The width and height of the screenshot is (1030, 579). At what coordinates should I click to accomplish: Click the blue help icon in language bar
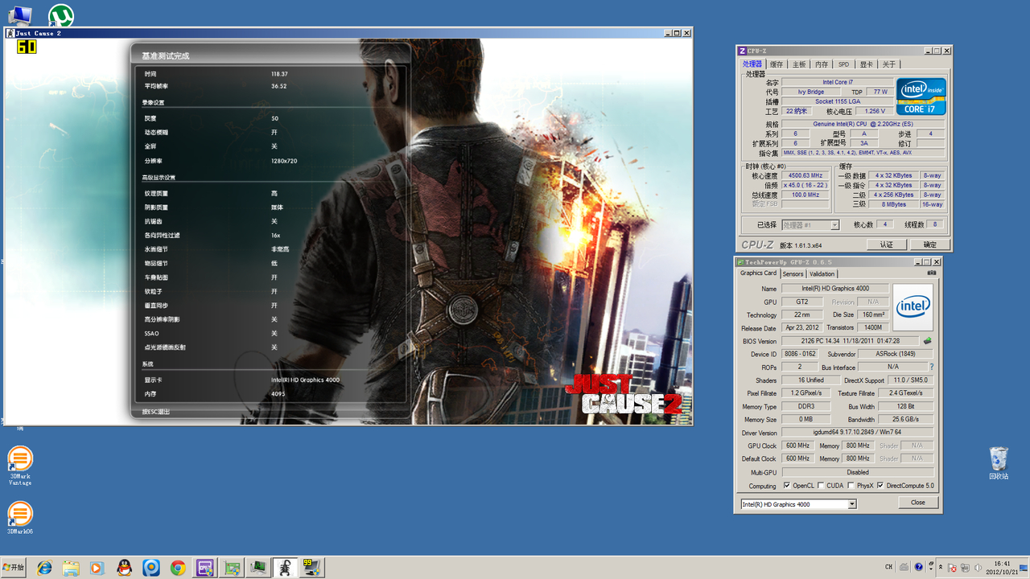(919, 568)
